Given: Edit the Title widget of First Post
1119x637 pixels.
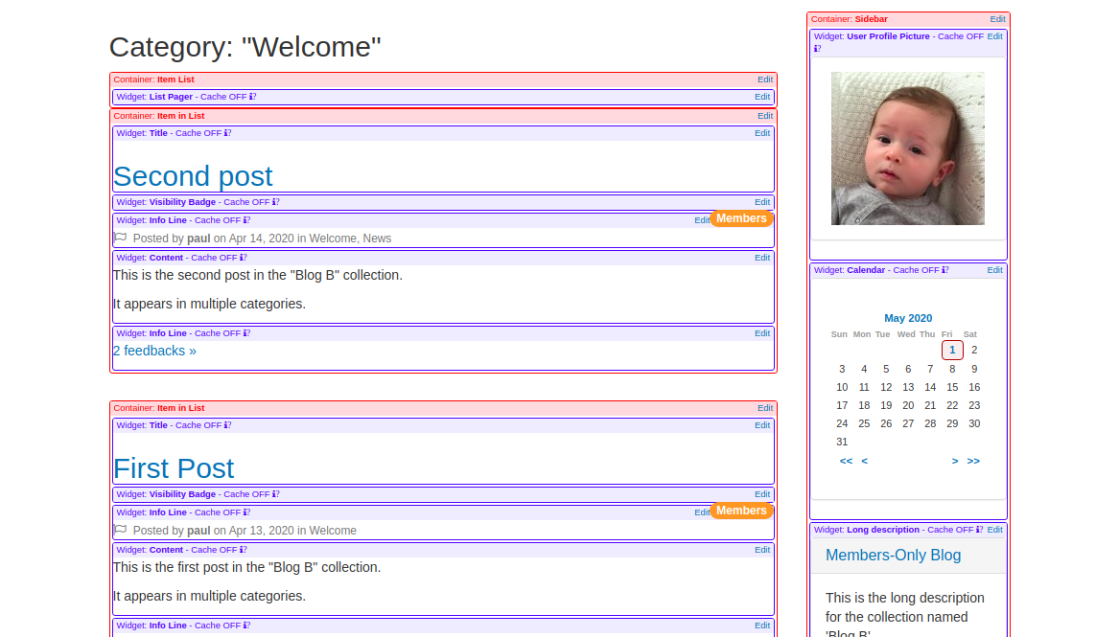Looking at the screenshot, I should (x=762, y=425).
